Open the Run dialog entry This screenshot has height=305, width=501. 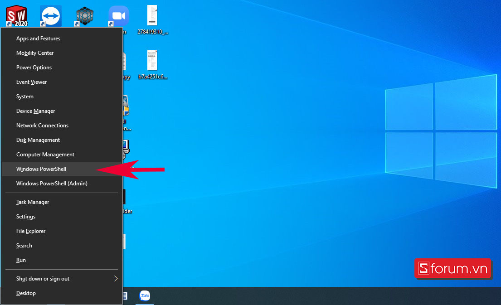[62, 260]
